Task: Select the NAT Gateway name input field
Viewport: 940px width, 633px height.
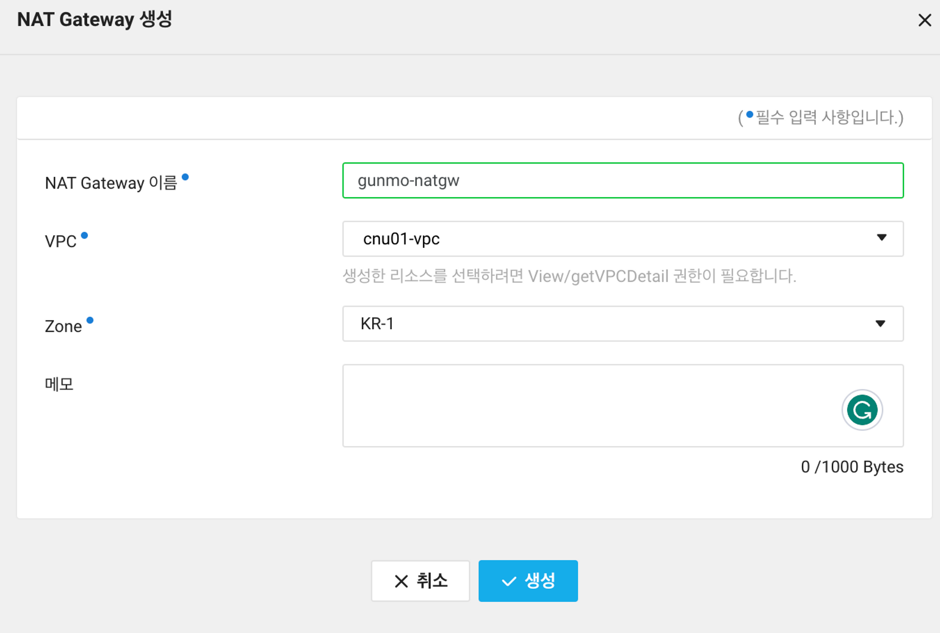Action: click(623, 180)
